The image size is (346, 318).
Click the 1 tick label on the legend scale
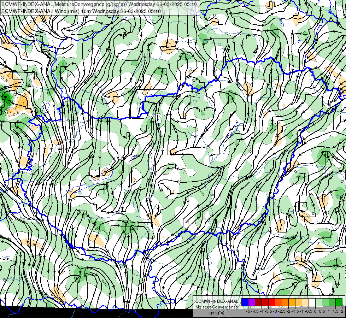329,311
